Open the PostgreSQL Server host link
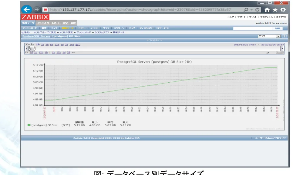Viewport: 293px width, 175px height. [x=36, y=36]
